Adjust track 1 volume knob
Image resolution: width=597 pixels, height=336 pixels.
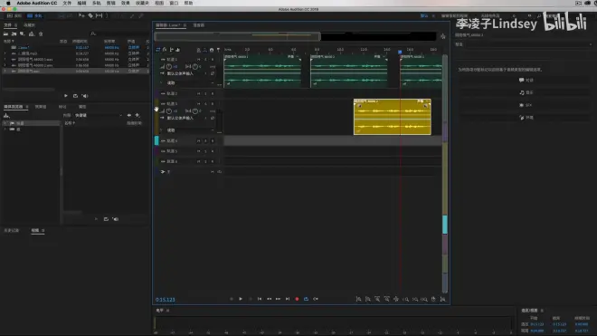tap(168, 67)
